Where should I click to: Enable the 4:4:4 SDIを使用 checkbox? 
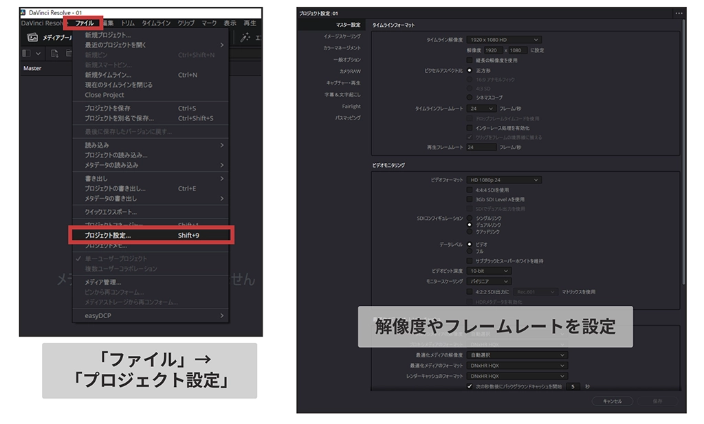[x=470, y=190]
